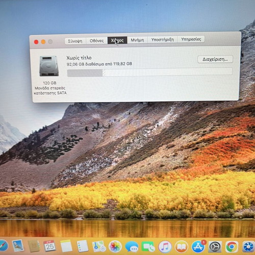Open the App Store in Dock
This screenshot has width=255, height=255.
point(198,247)
